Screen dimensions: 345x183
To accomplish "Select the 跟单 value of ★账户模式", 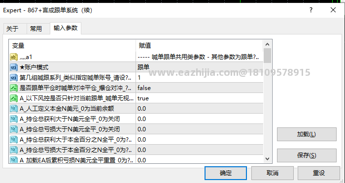I will click(x=143, y=67).
